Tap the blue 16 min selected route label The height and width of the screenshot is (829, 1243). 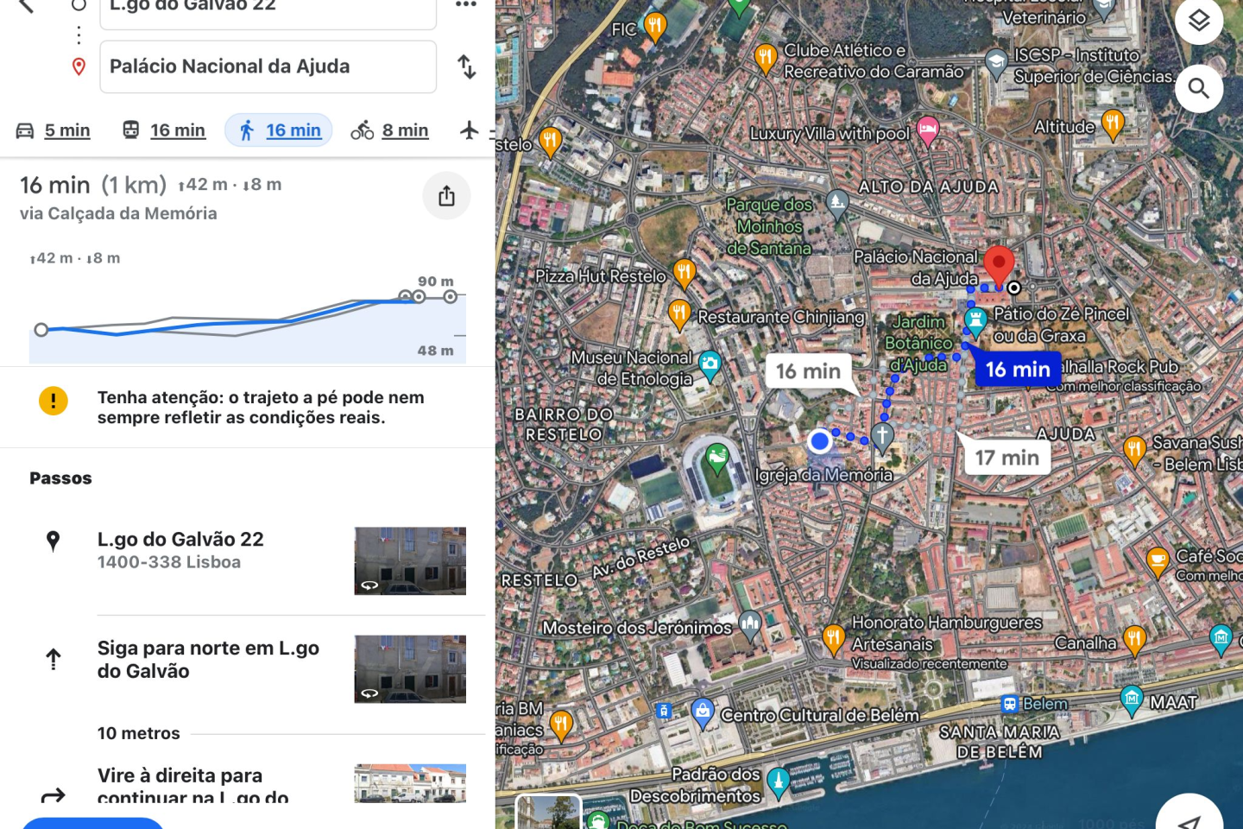(x=1018, y=370)
